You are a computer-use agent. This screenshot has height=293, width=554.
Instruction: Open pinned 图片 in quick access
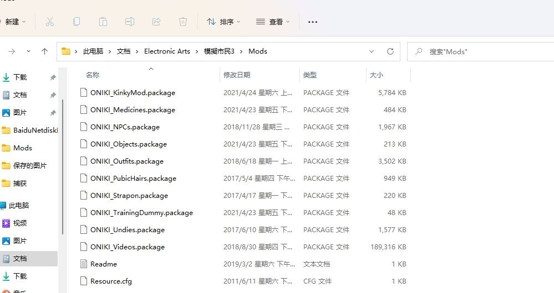tap(20, 113)
